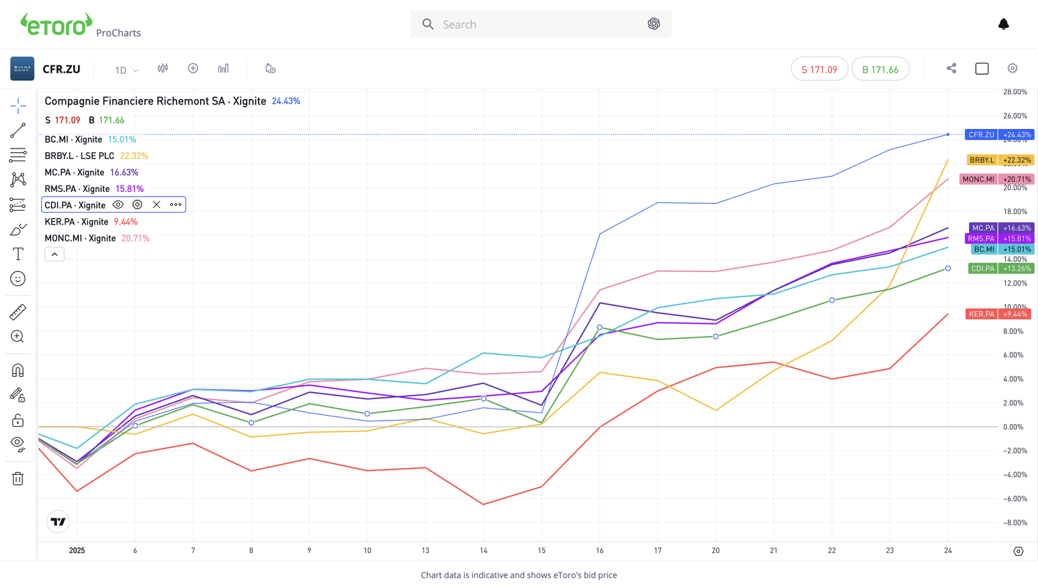Click the Richemont instrument thumbnail
1038x588 pixels.
click(22, 69)
